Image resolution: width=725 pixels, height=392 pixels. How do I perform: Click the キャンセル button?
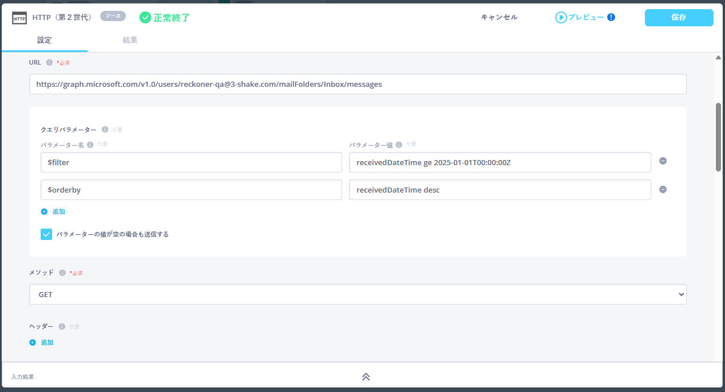point(499,17)
